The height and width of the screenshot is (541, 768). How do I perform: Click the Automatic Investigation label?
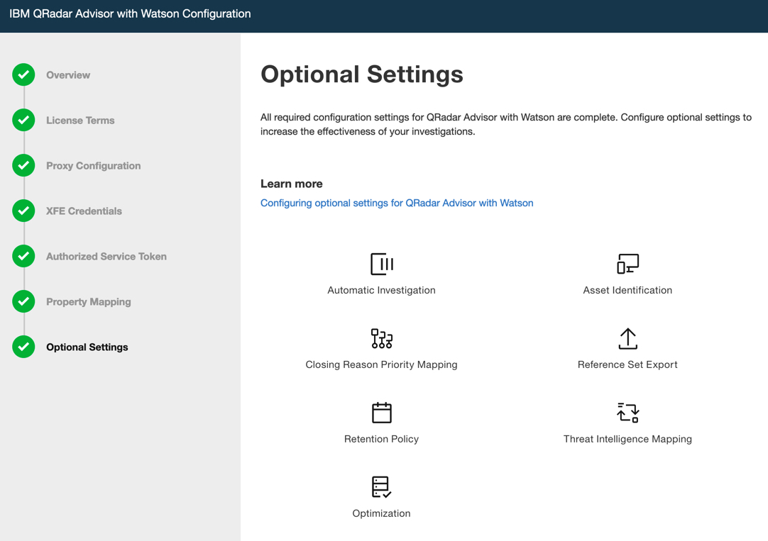click(x=382, y=290)
